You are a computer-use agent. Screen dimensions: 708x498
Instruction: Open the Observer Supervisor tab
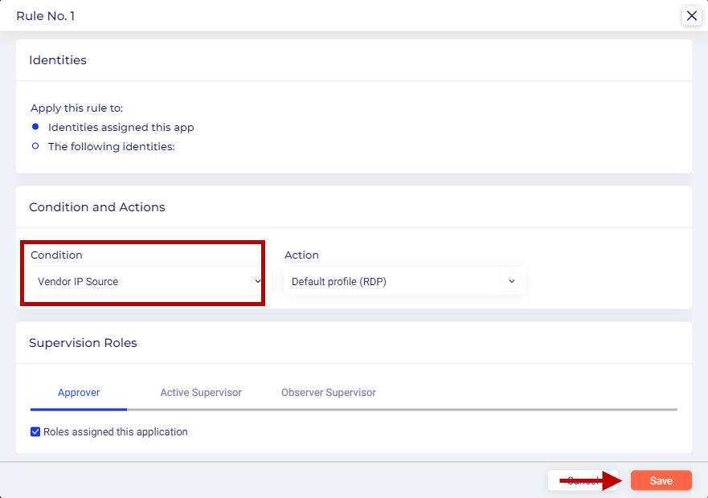[328, 393]
